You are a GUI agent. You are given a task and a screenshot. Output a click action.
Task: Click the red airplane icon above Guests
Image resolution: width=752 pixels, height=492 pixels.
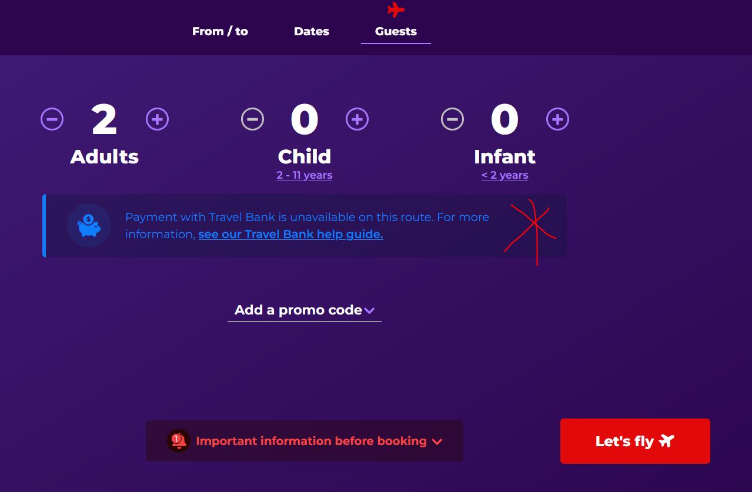point(396,10)
